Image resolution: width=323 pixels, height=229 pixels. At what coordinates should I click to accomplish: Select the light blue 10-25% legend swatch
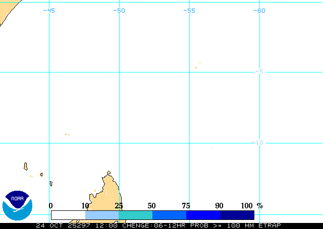pos(102,215)
